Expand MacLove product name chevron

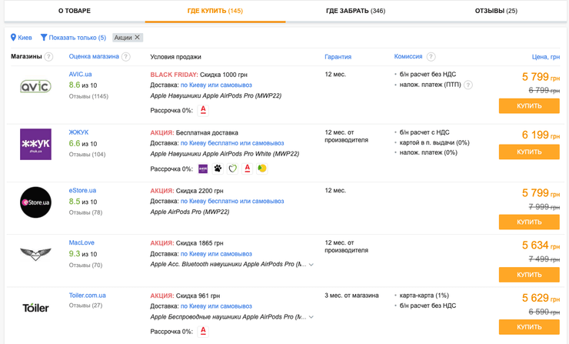point(311,265)
